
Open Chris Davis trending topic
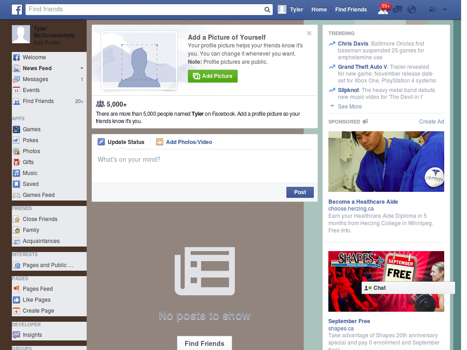(x=353, y=44)
